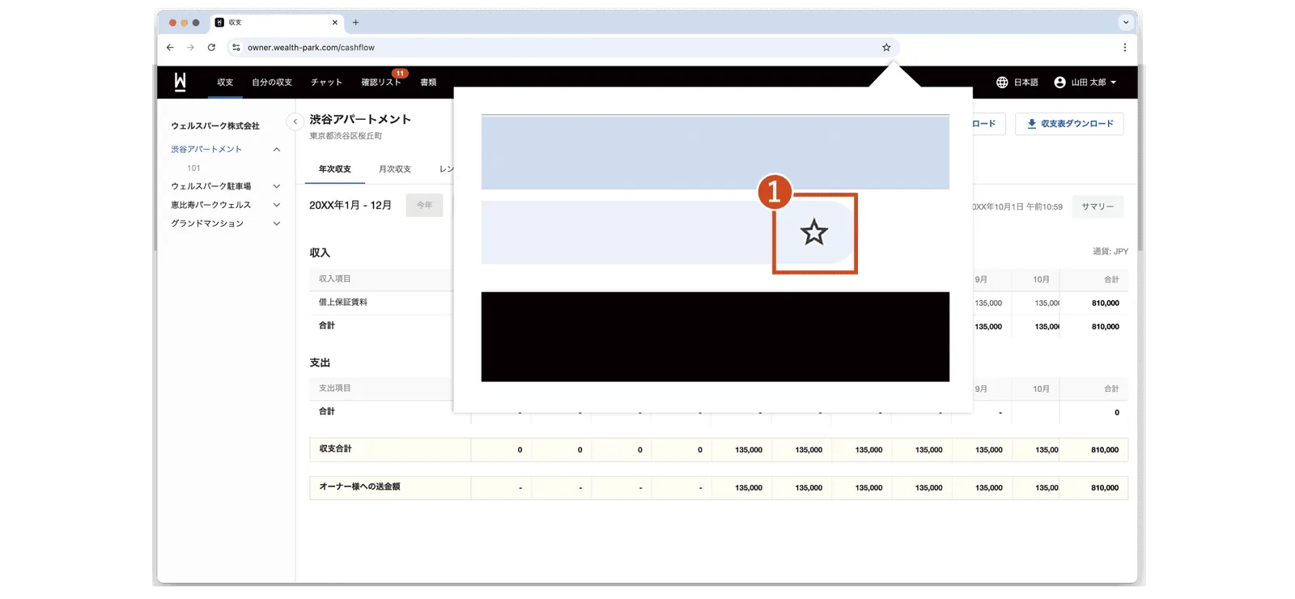Image resolution: width=1295 pixels, height=599 pixels.
Task: Open the site information icon
Action: pyautogui.click(x=236, y=48)
